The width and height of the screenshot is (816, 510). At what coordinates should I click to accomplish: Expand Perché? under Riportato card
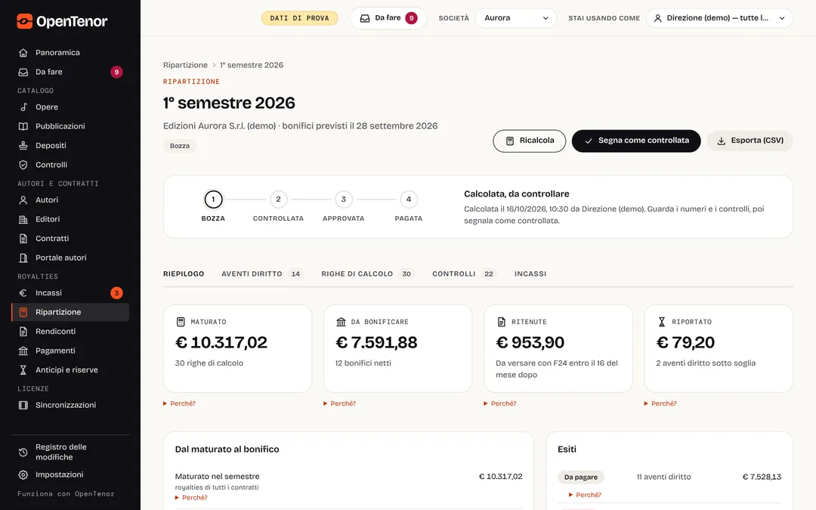[660, 403]
